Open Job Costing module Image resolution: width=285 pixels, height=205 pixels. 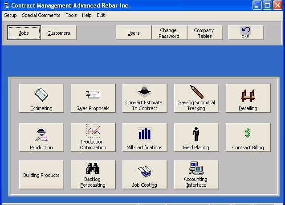point(145,175)
